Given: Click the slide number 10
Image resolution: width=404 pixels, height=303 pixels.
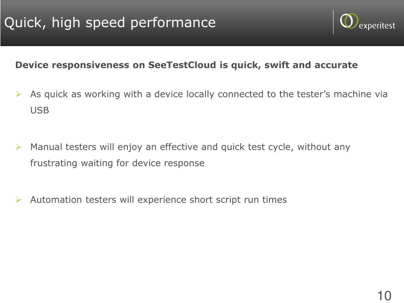Looking at the screenshot, I should click(x=384, y=296).
